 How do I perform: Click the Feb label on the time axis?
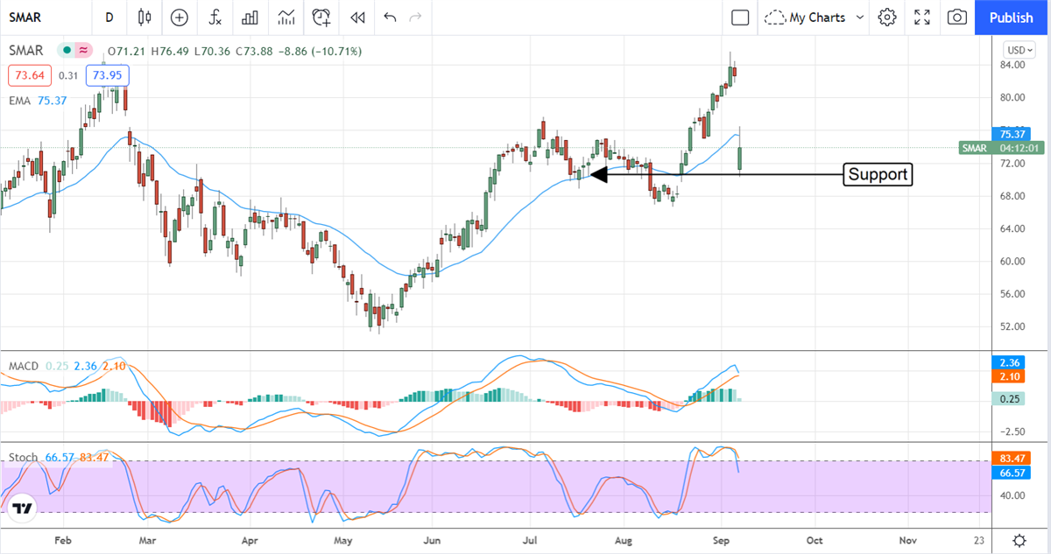(x=61, y=541)
